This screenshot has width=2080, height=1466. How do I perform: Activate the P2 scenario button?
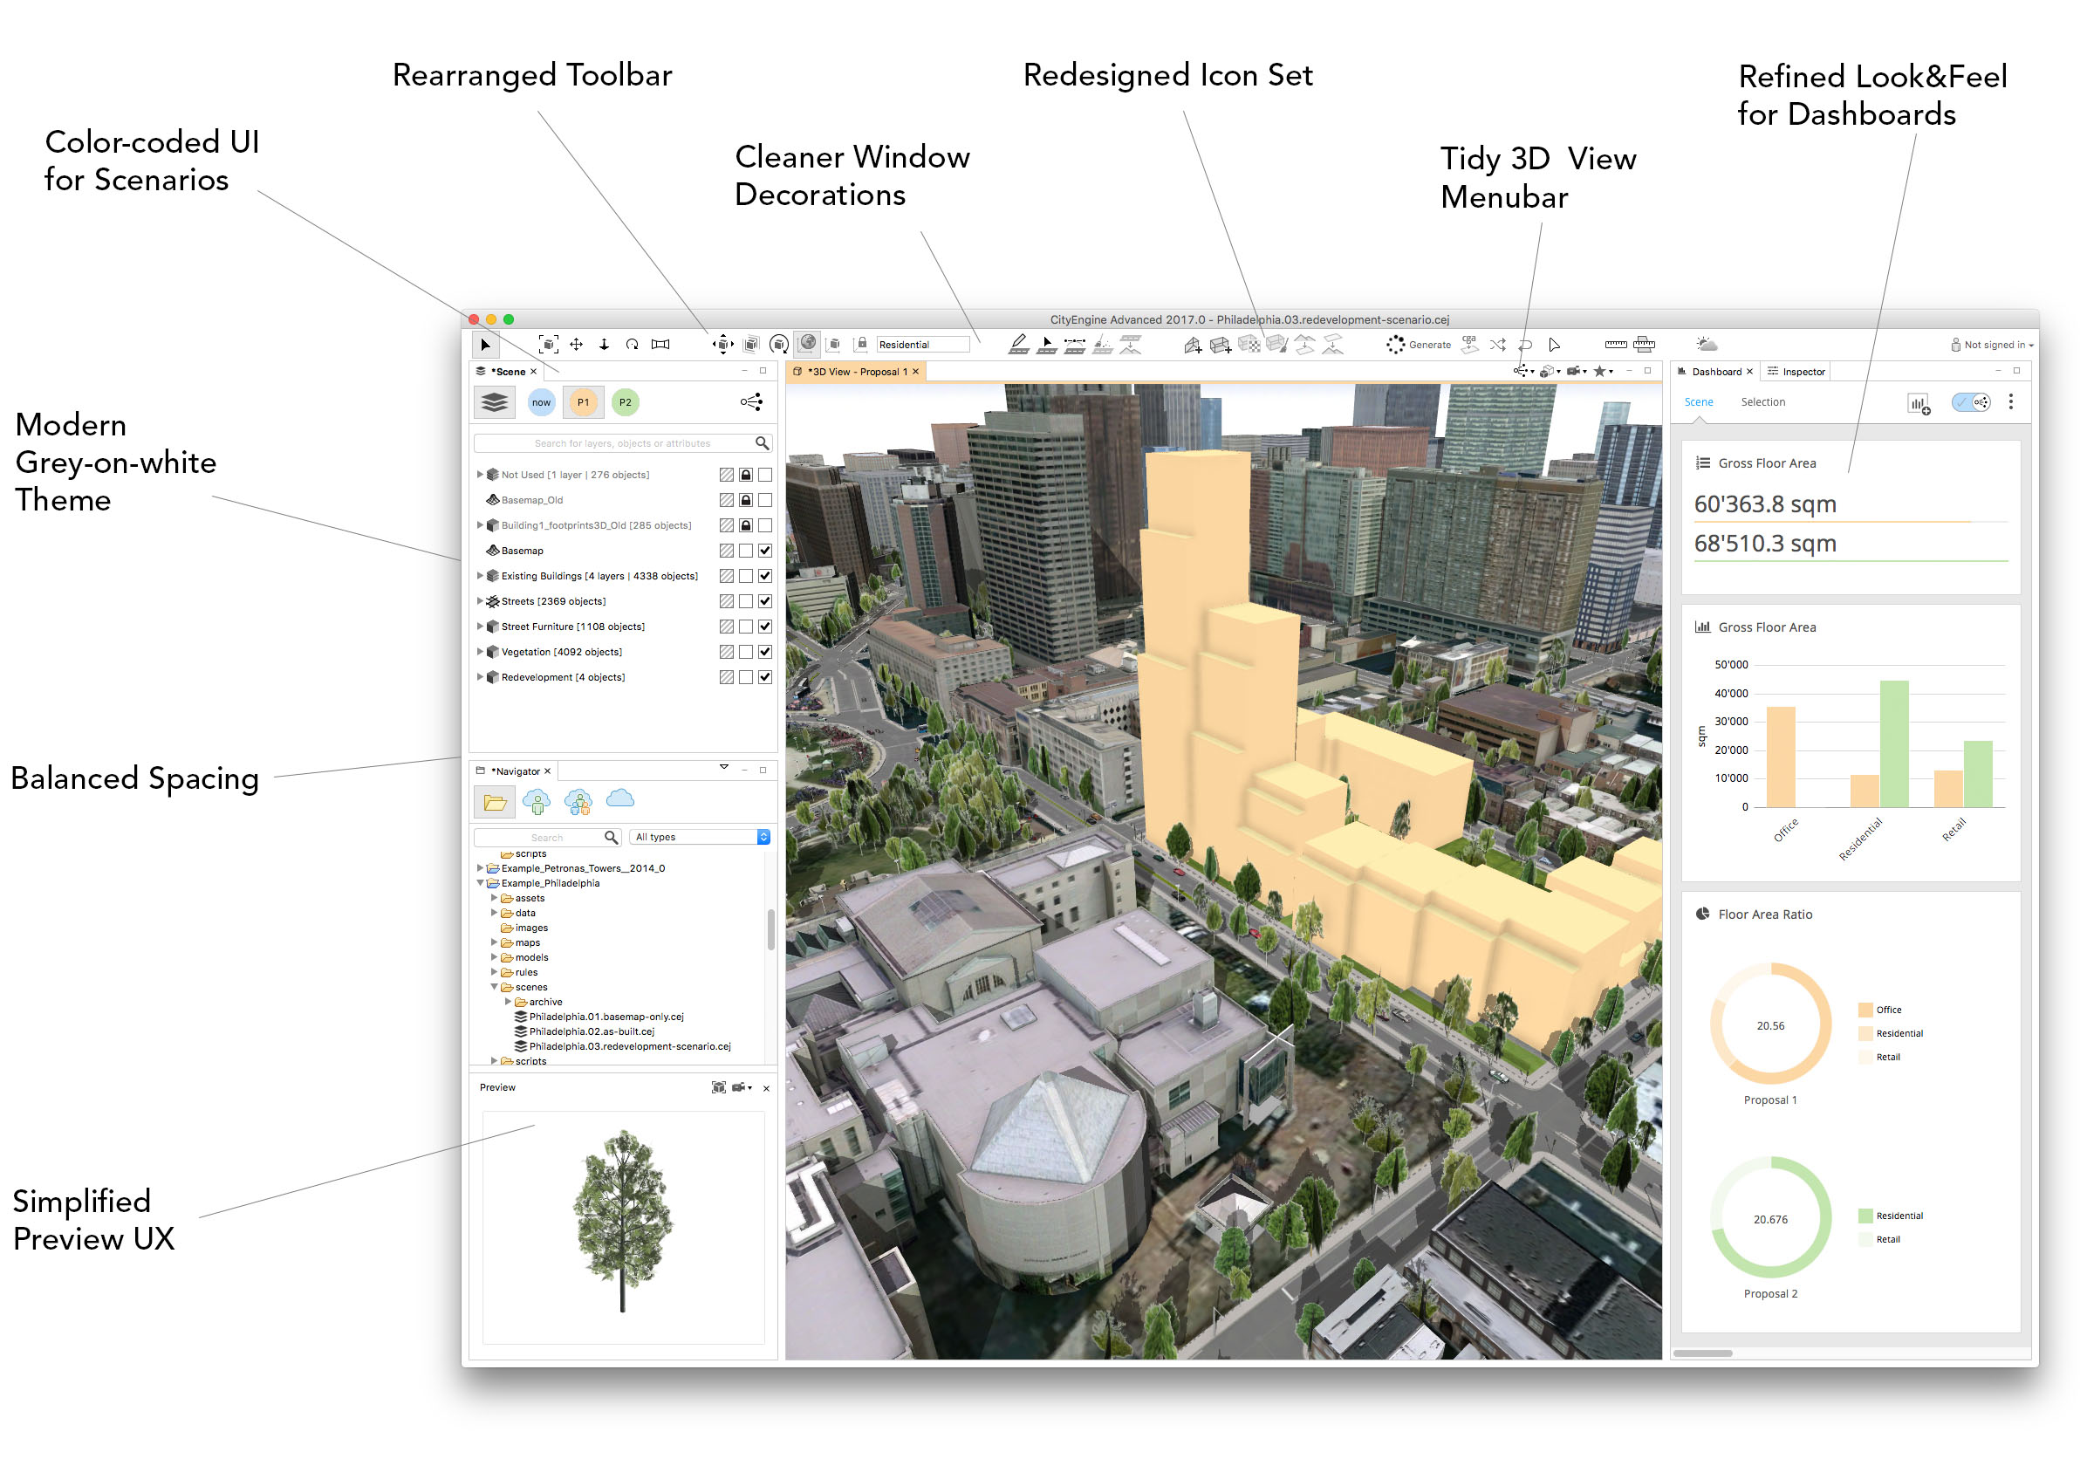click(625, 402)
